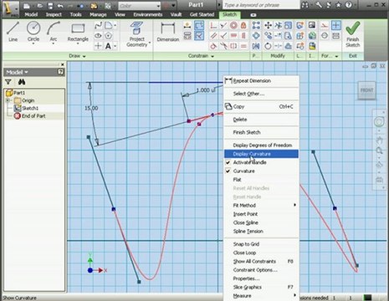Click the Undo arrow icon

tap(60, 6)
